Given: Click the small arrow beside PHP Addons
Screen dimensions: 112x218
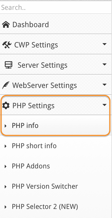Looking at the screenshot, I should tap(6, 166).
